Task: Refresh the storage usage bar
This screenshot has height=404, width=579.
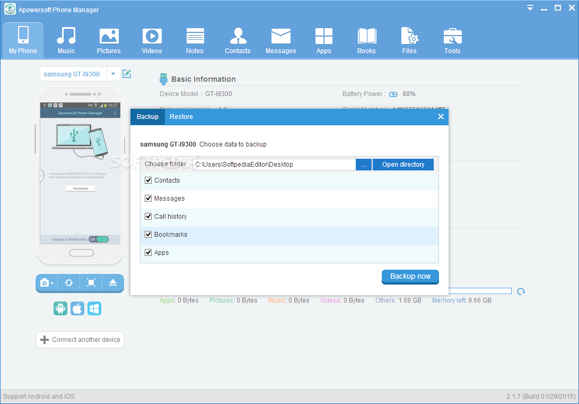Action: click(x=521, y=291)
